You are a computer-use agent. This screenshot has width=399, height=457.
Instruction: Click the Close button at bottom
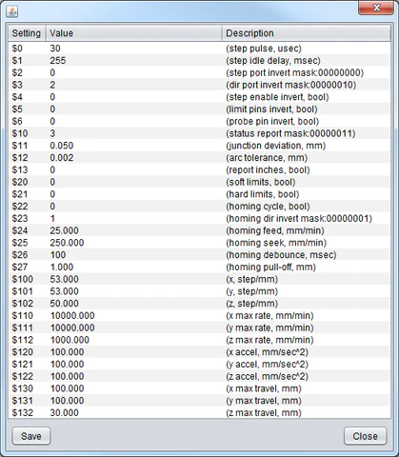pos(366,436)
